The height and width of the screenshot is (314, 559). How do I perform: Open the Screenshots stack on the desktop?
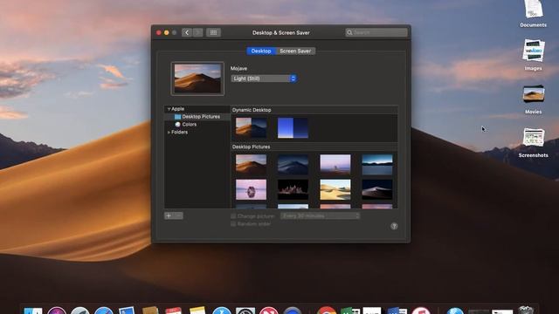(534, 142)
